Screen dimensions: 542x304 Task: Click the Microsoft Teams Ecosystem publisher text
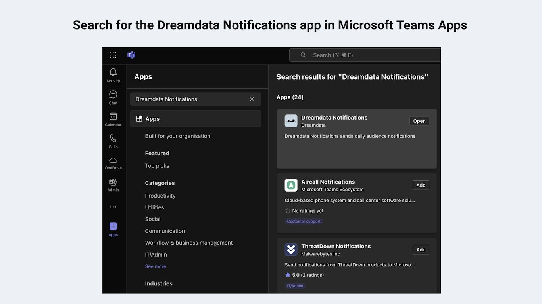point(333,190)
